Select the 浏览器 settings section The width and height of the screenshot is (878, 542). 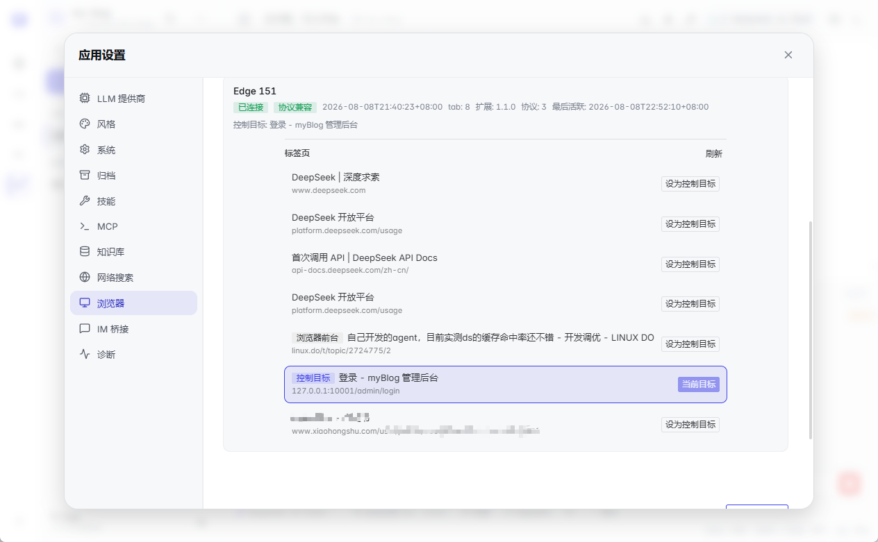point(133,303)
